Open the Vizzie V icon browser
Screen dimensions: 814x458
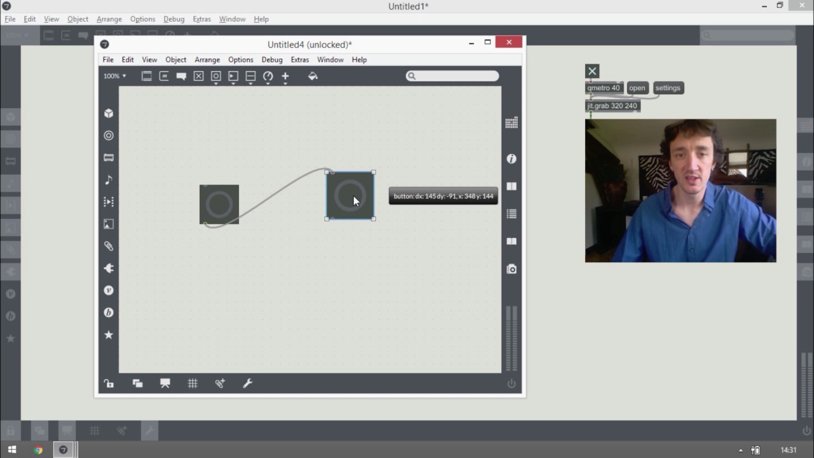pyautogui.click(x=109, y=290)
